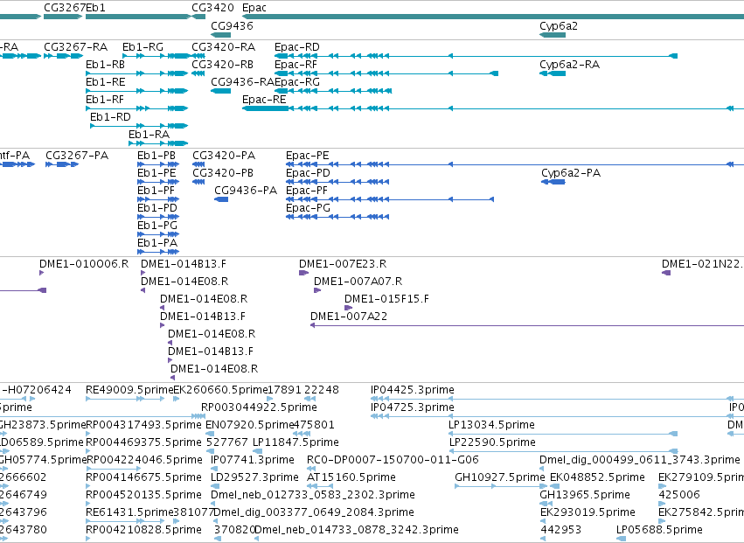Click the CG3420-RB transcript label
Screen dimensions: 744x543
[223, 65]
